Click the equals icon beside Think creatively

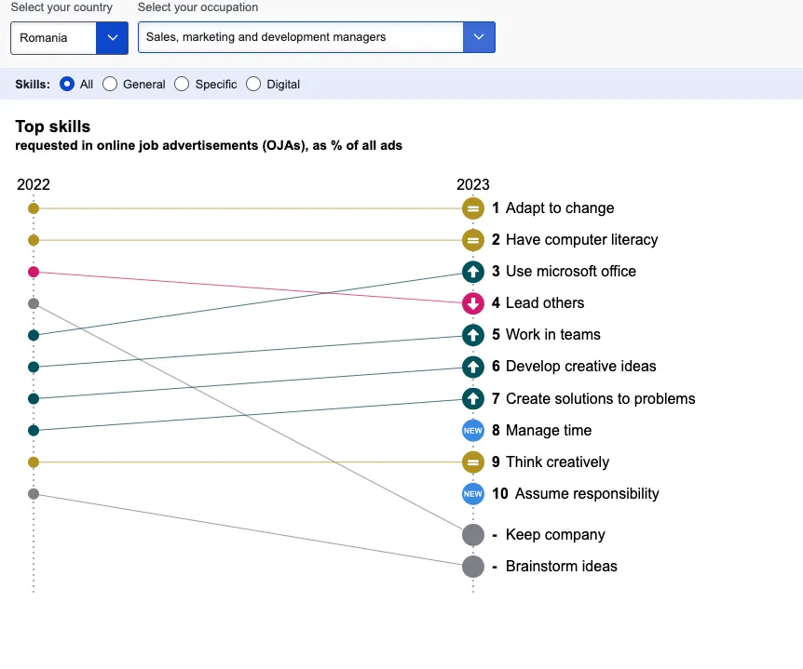[473, 462]
